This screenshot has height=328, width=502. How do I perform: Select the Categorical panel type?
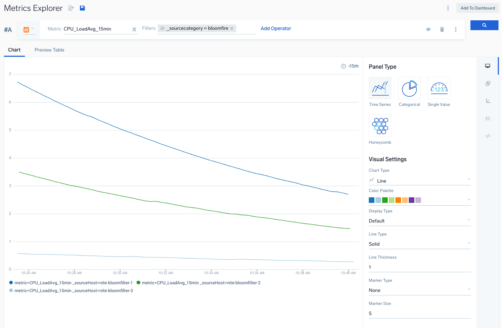coord(409,88)
